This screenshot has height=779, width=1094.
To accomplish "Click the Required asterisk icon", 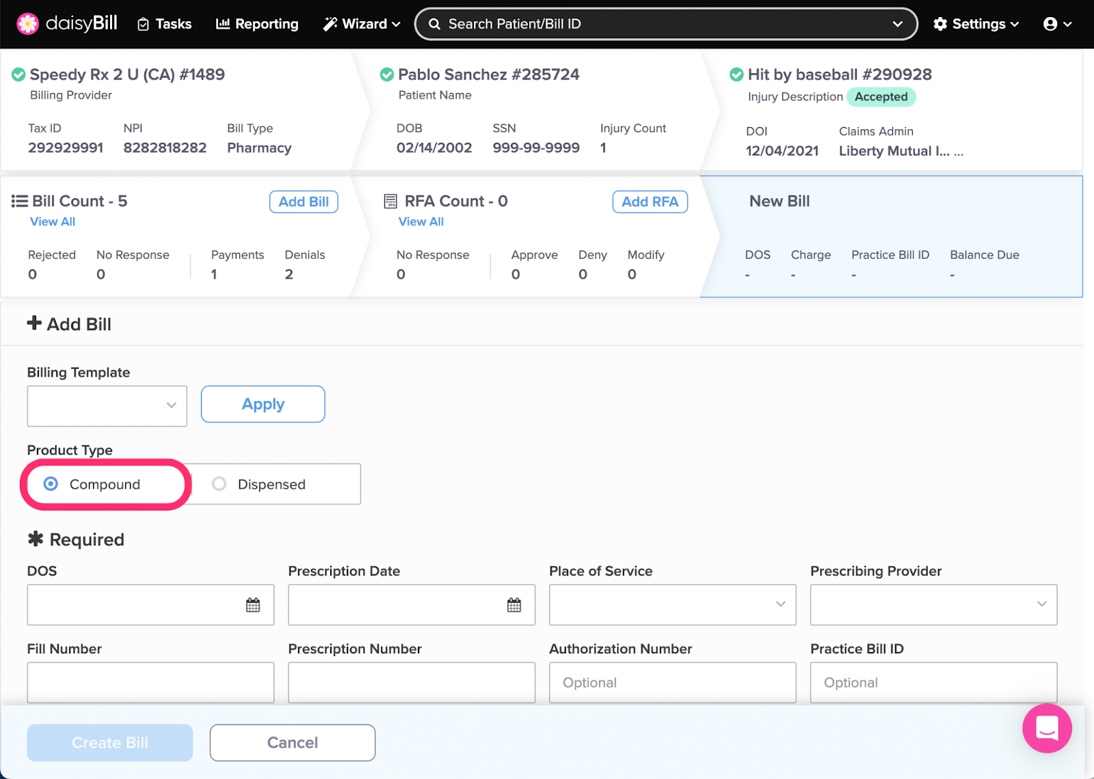I will click(36, 539).
